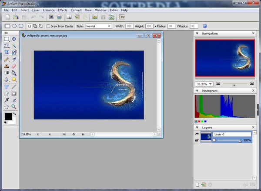Open the 33.33% zoom dropdown in Navigation
Viewport: 261px width, 191px height.
point(204,84)
